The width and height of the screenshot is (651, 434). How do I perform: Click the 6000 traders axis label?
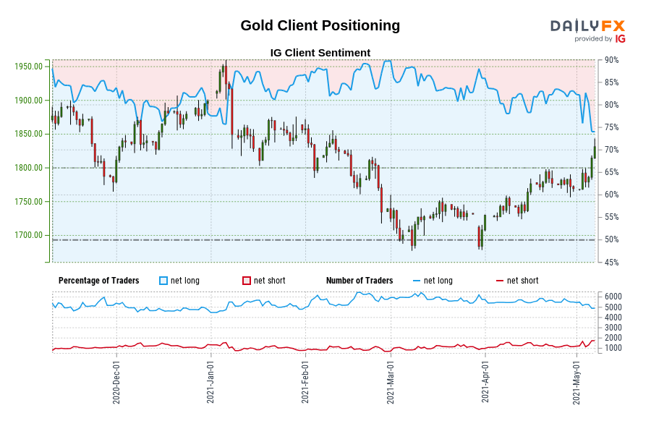[x=613, y=297]
